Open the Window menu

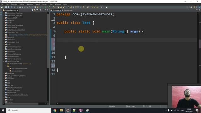tap(58, 4)
